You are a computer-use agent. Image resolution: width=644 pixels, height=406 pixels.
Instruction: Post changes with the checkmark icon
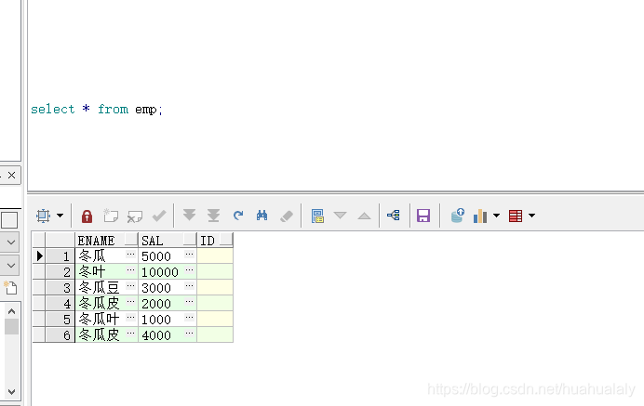(159, 216)
